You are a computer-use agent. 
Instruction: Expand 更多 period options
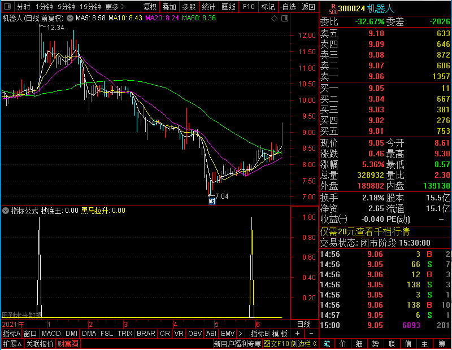click(x=115, y=7)
